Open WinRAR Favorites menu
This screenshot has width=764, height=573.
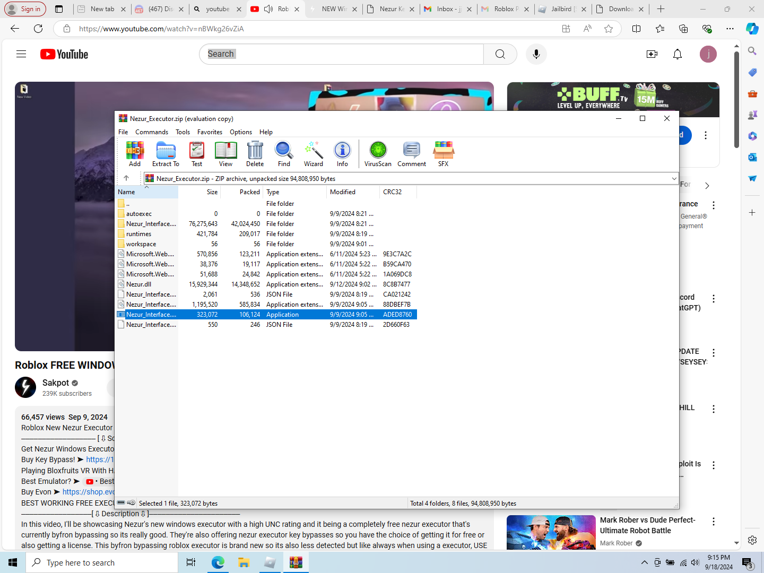pyautogui.click(x=210, y=132)
